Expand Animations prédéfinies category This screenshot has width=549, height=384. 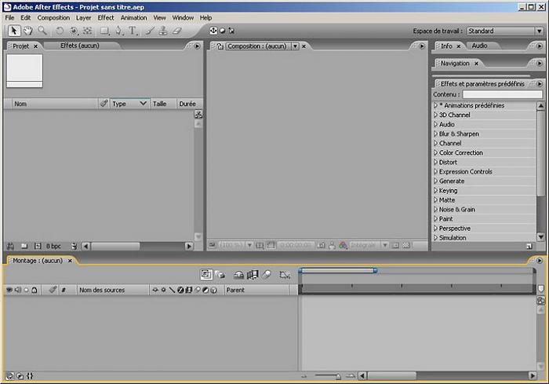point(435,105)
